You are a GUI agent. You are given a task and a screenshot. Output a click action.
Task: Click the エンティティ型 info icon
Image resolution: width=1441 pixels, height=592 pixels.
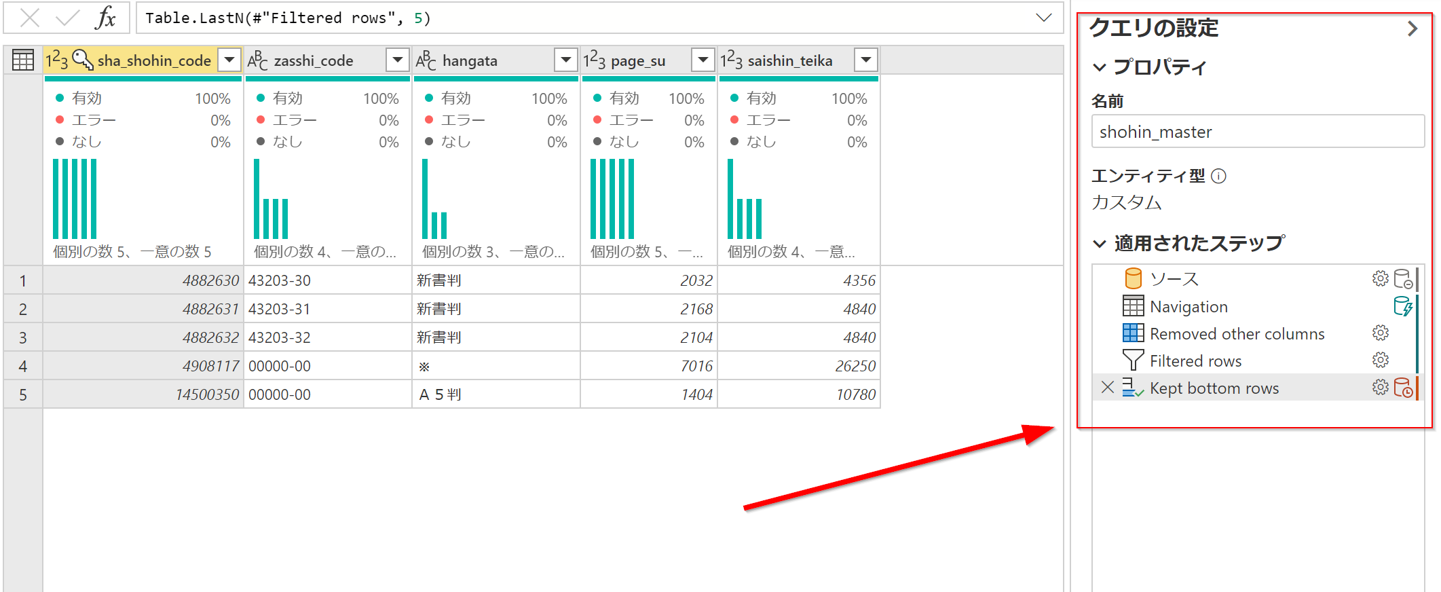[1219, 177]
